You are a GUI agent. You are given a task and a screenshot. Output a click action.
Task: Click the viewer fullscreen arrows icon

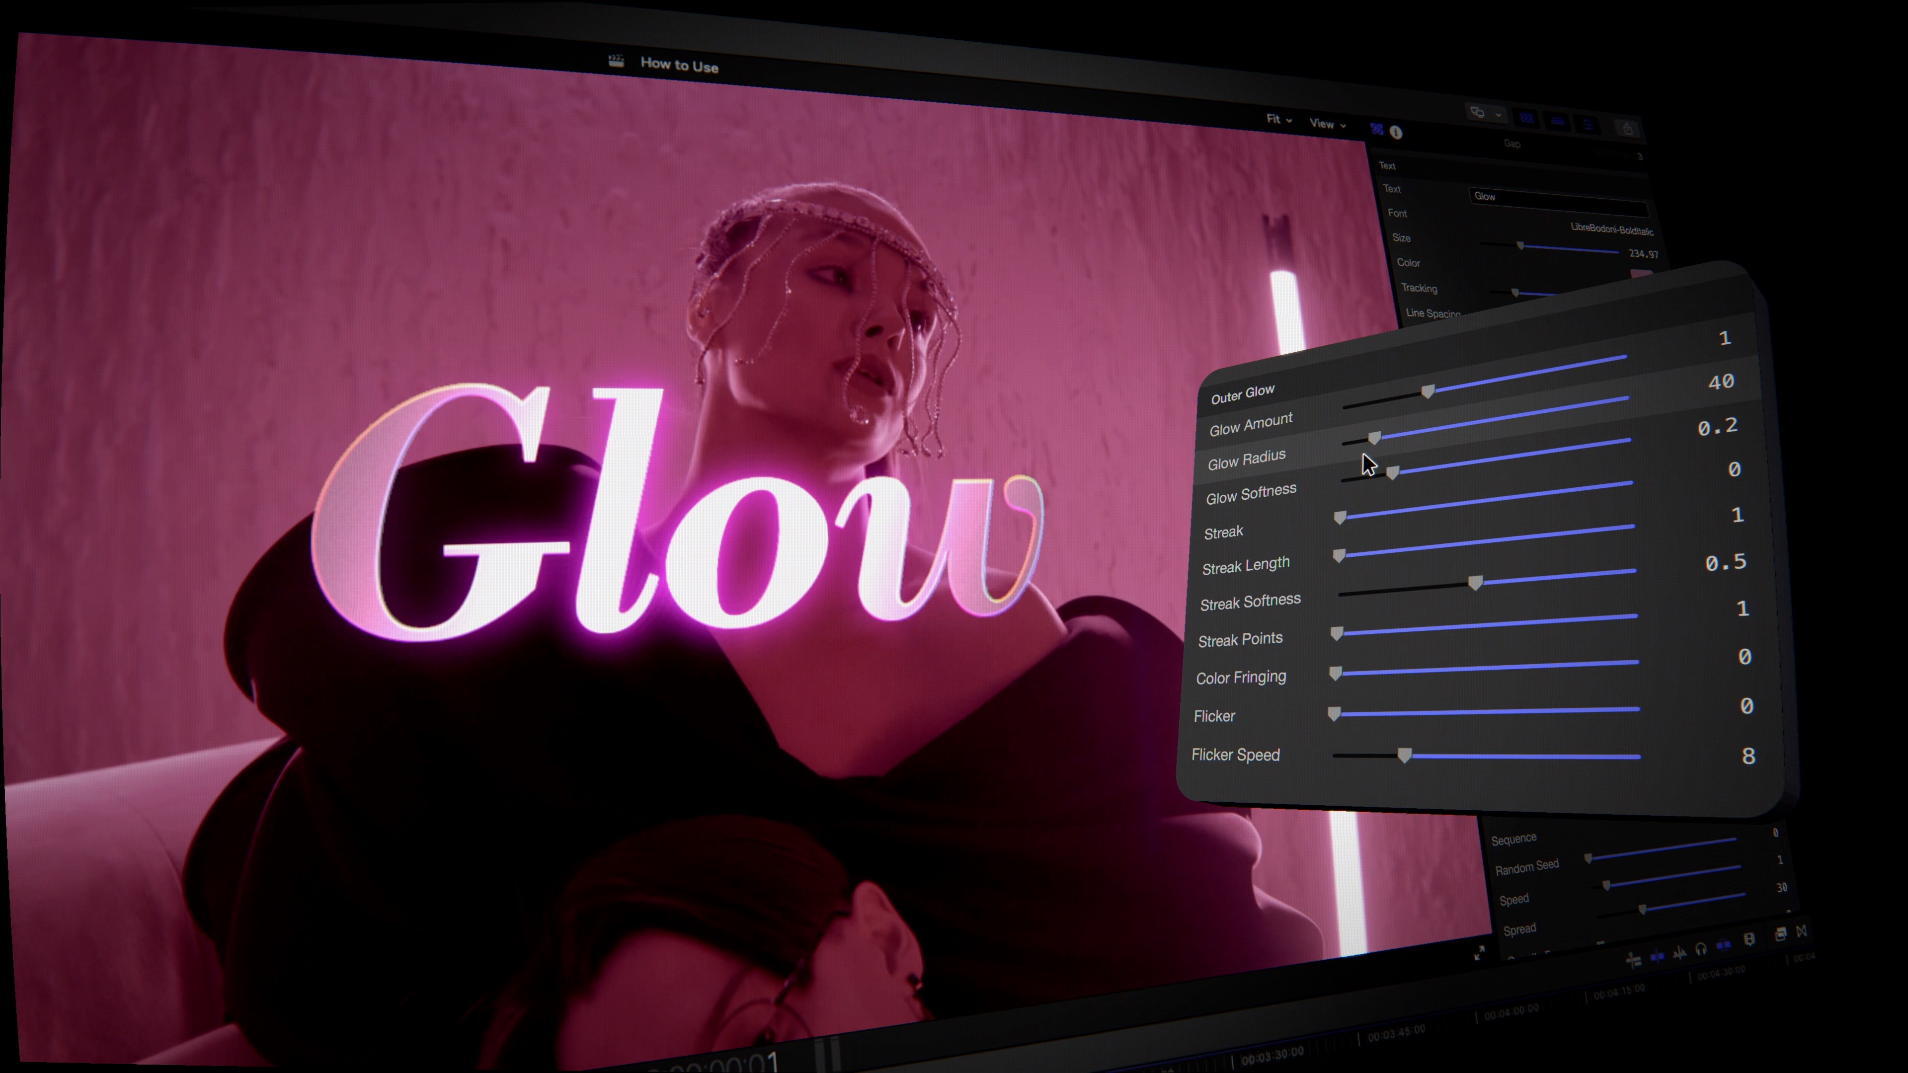click(x=1480, y=953)
